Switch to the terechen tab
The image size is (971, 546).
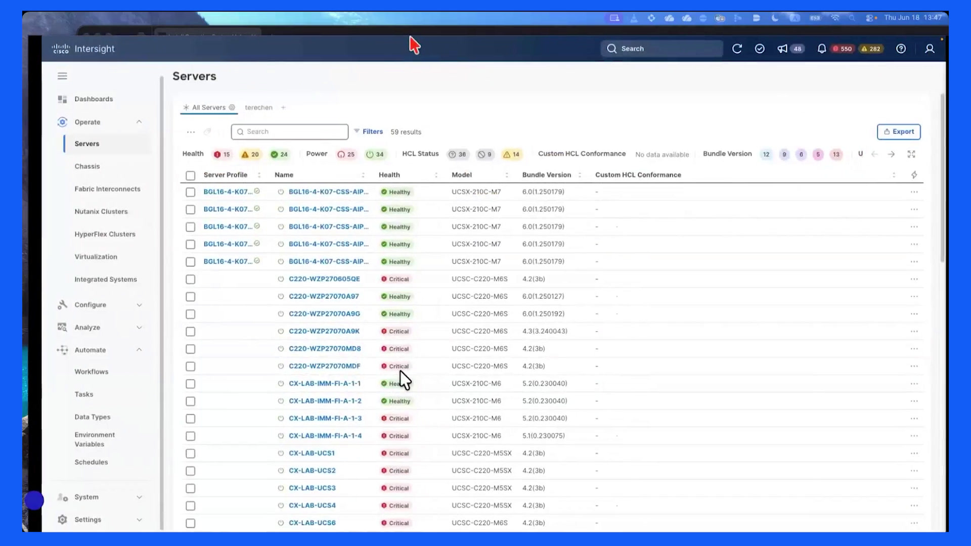click(x=258, y=107)
